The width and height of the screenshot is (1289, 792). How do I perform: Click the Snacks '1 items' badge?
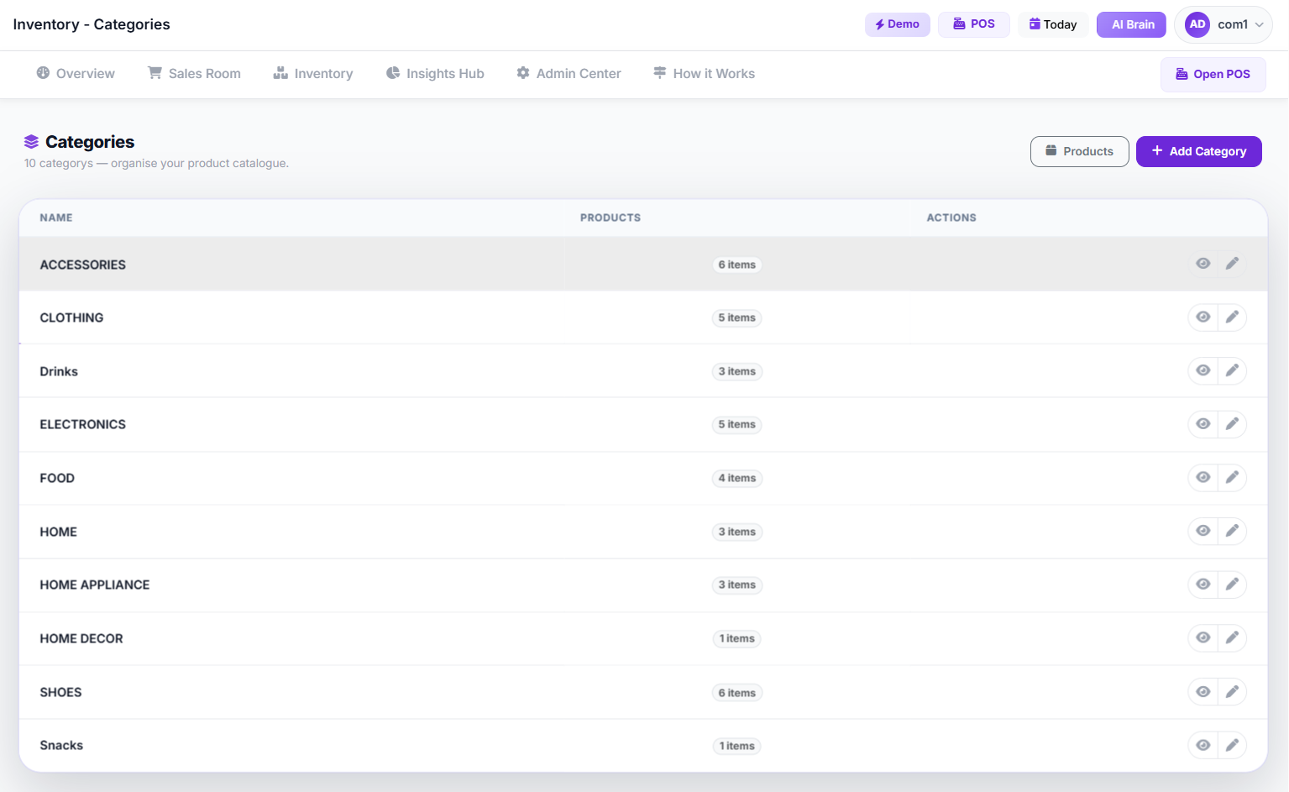(x=737, y=746)
